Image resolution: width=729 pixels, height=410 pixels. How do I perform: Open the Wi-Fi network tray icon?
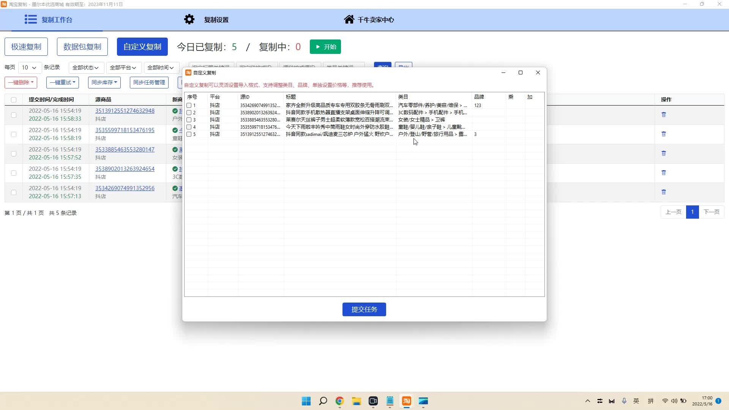665,401
